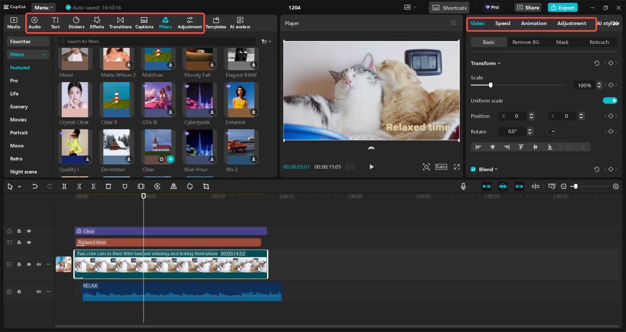Open the Player panel menu
This screenshot has width=626, height=332.
[453, 23]
